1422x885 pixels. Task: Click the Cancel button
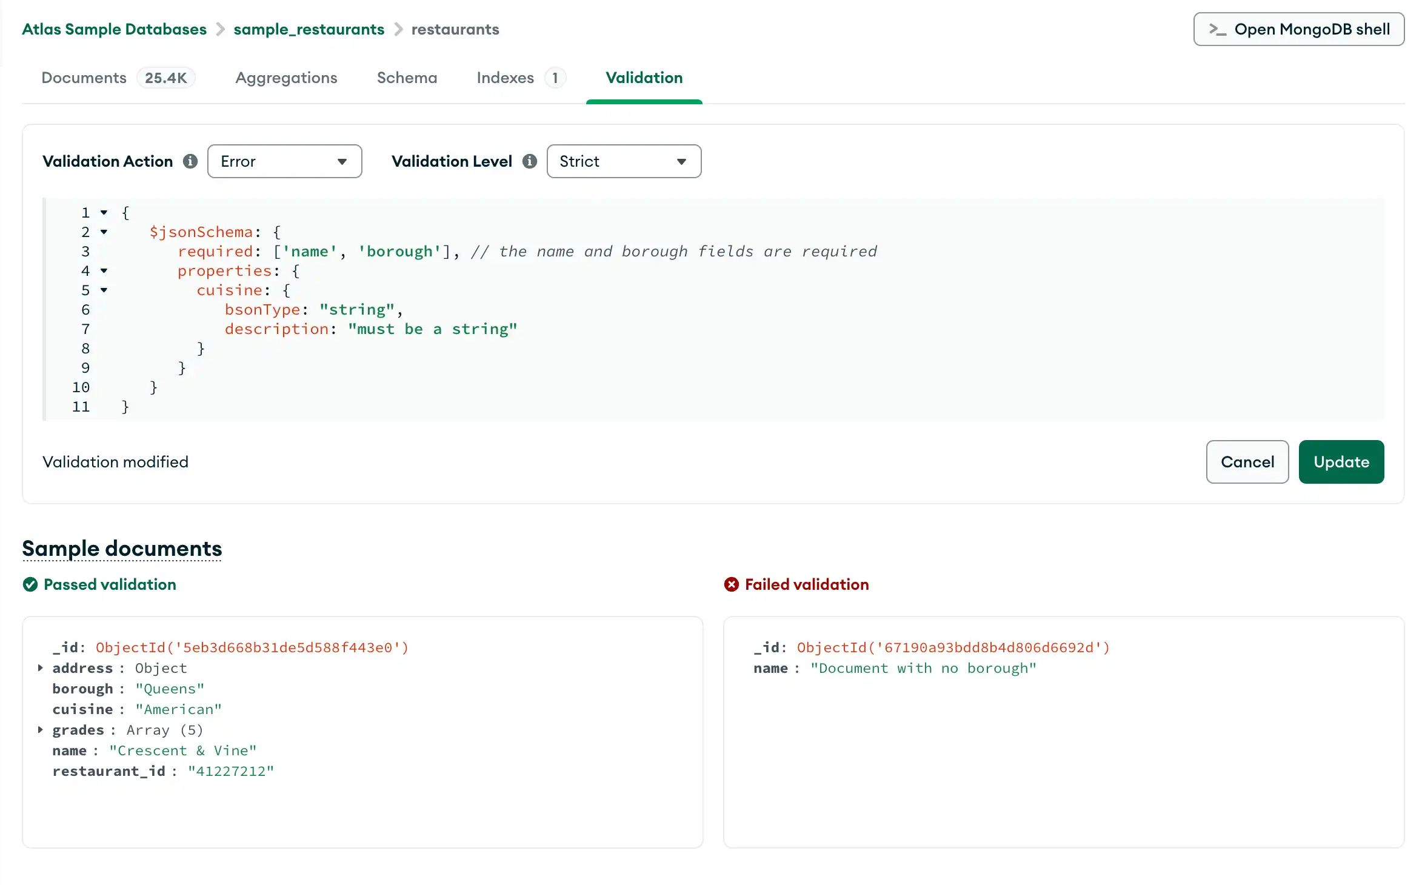1247,462
